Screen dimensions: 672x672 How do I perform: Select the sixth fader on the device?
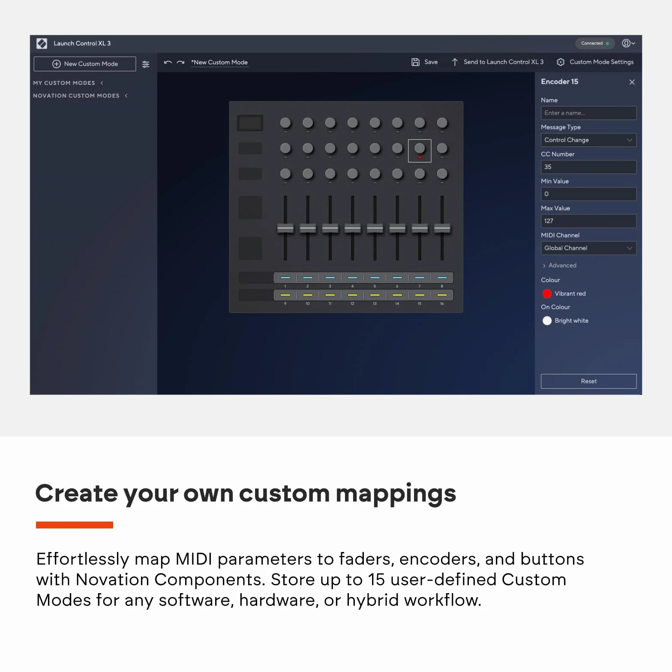397,228
